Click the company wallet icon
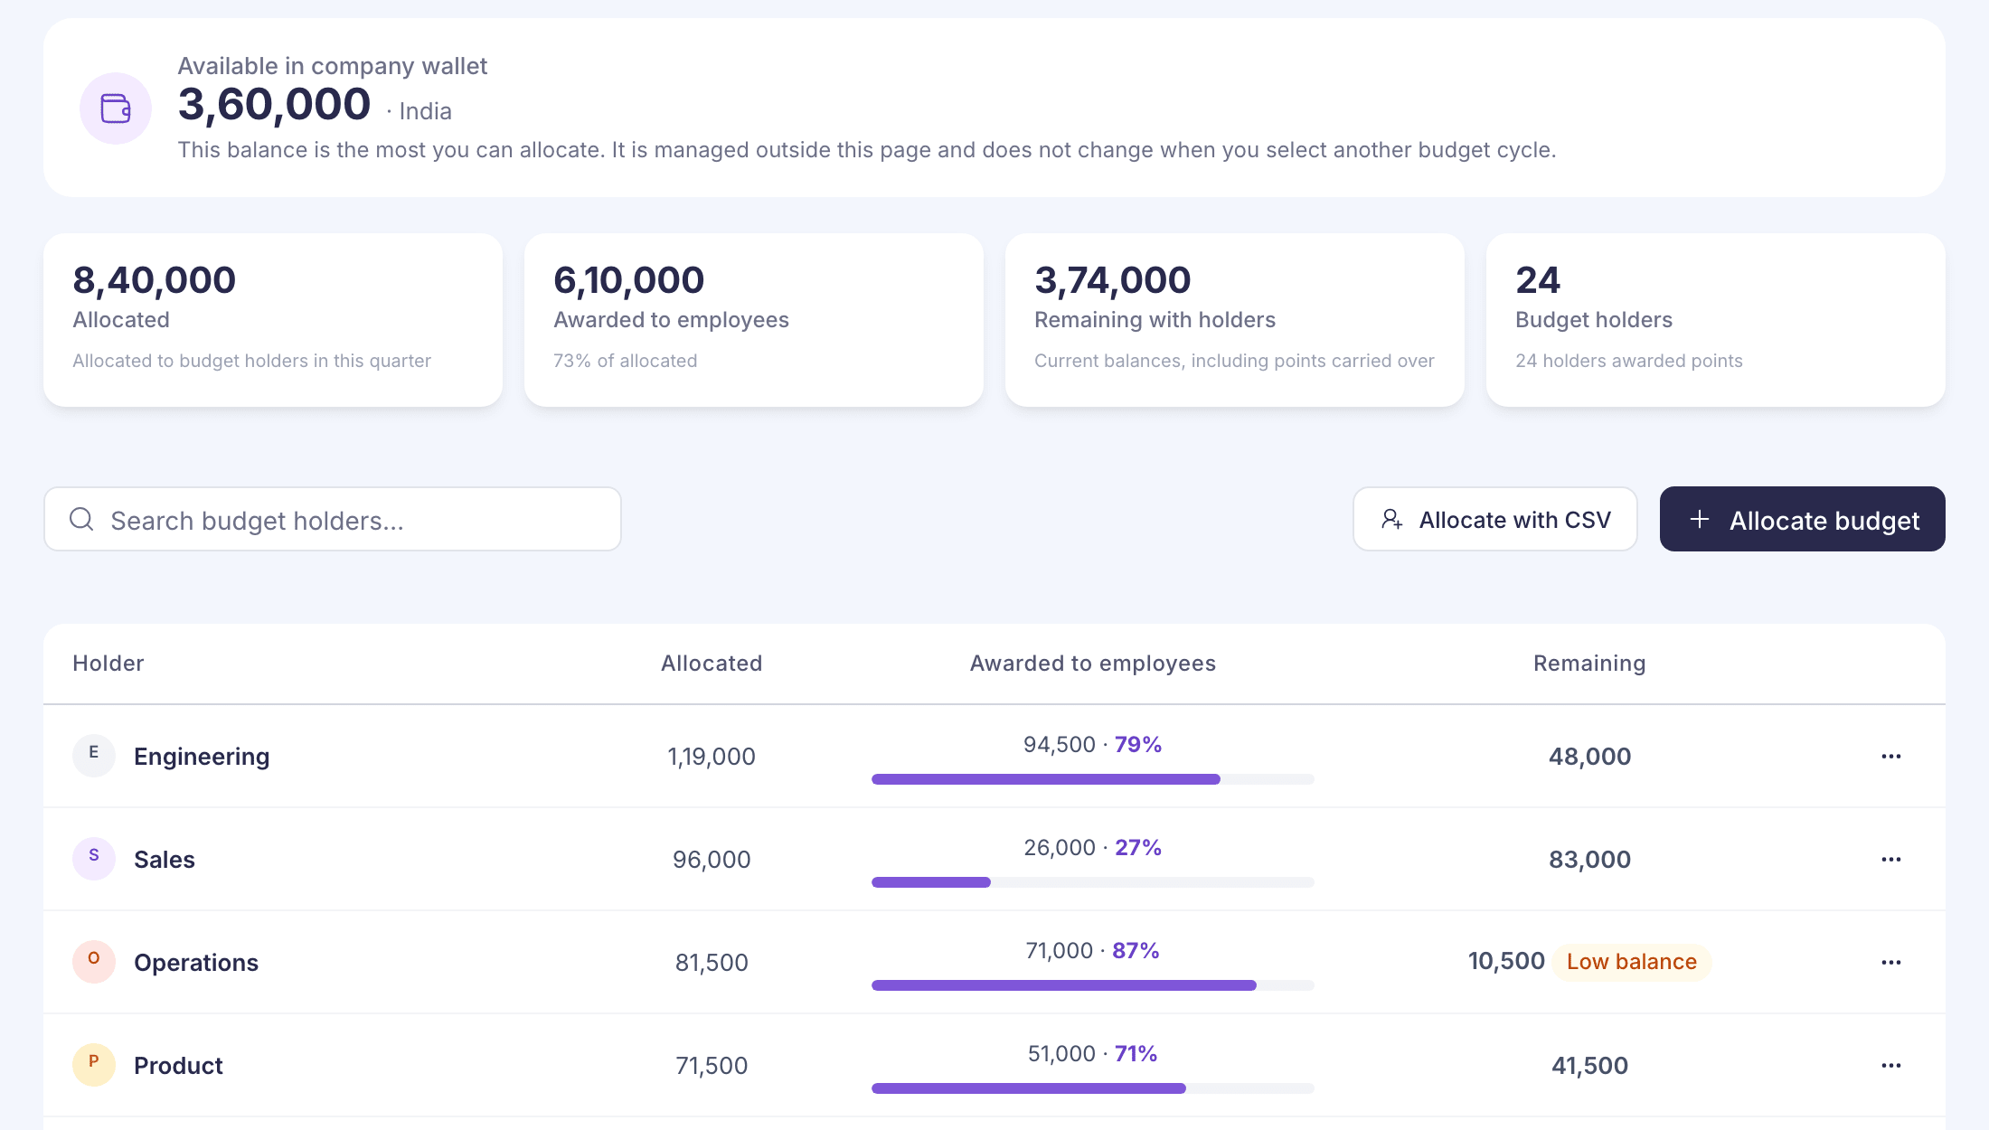1989x1130 pixels. pyautogui.click(x=116, y=108)
